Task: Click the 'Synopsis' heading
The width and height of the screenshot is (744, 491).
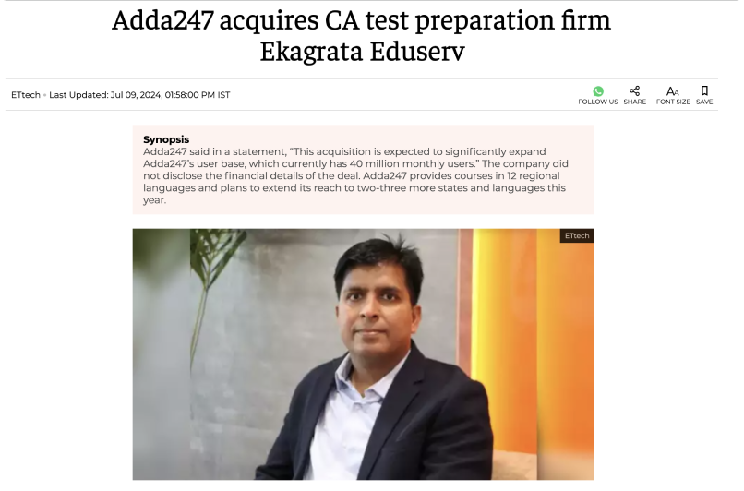Action: pos(166,139)
